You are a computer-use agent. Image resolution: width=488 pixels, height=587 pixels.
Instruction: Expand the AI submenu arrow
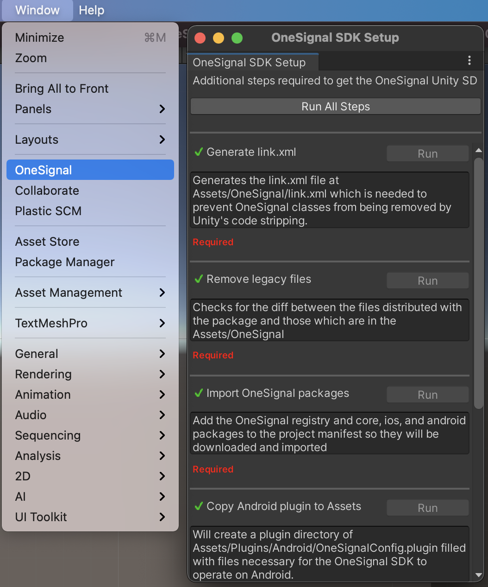click(162, 497)
